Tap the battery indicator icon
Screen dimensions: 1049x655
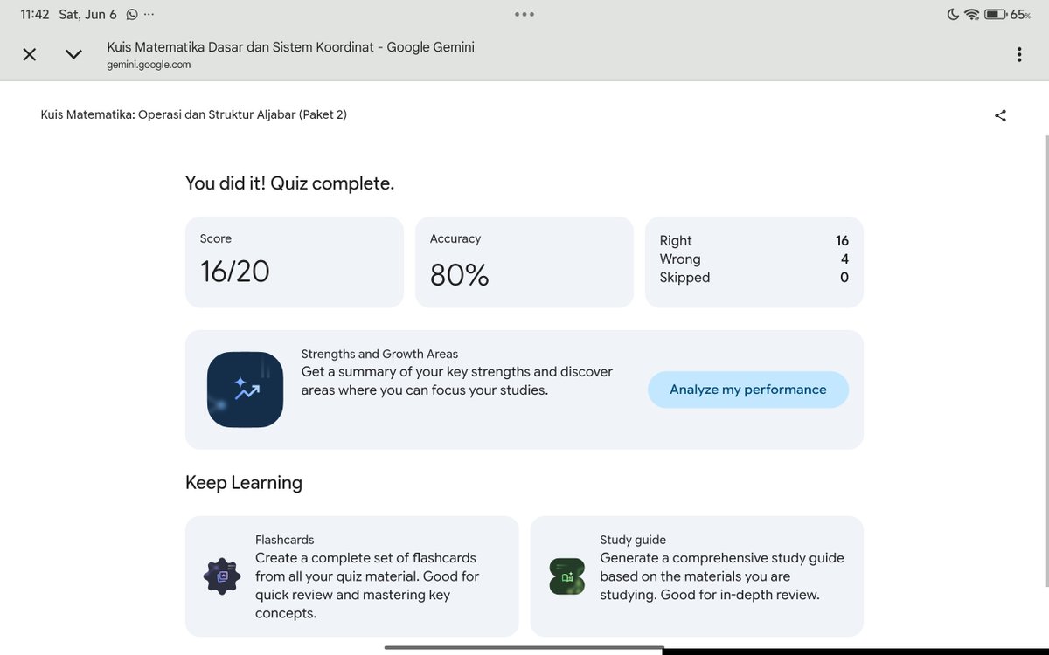[x=996, y=14]
